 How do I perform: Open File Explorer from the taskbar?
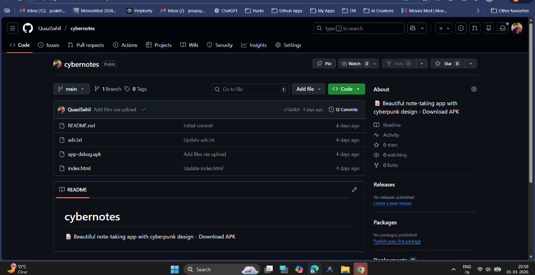pos(345,269)
